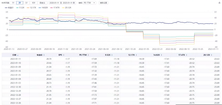This screenshot has width=222, height=105.
Task: Click closing price 20.57 in table
Action: coord(49,71)
